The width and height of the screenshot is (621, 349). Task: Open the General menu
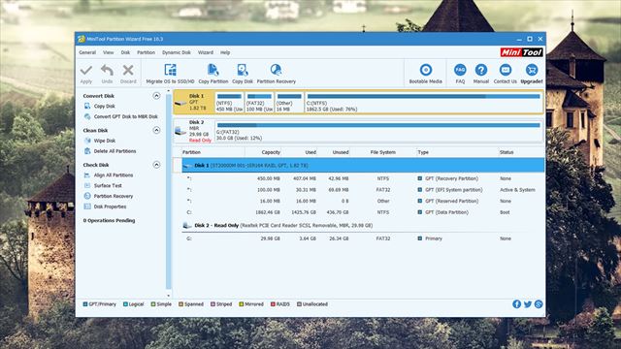pos(87,52)
